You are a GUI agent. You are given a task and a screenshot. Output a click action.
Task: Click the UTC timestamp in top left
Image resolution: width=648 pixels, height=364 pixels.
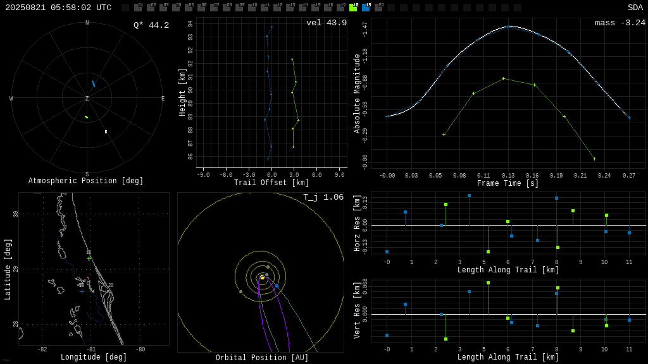tap(58, 8)
